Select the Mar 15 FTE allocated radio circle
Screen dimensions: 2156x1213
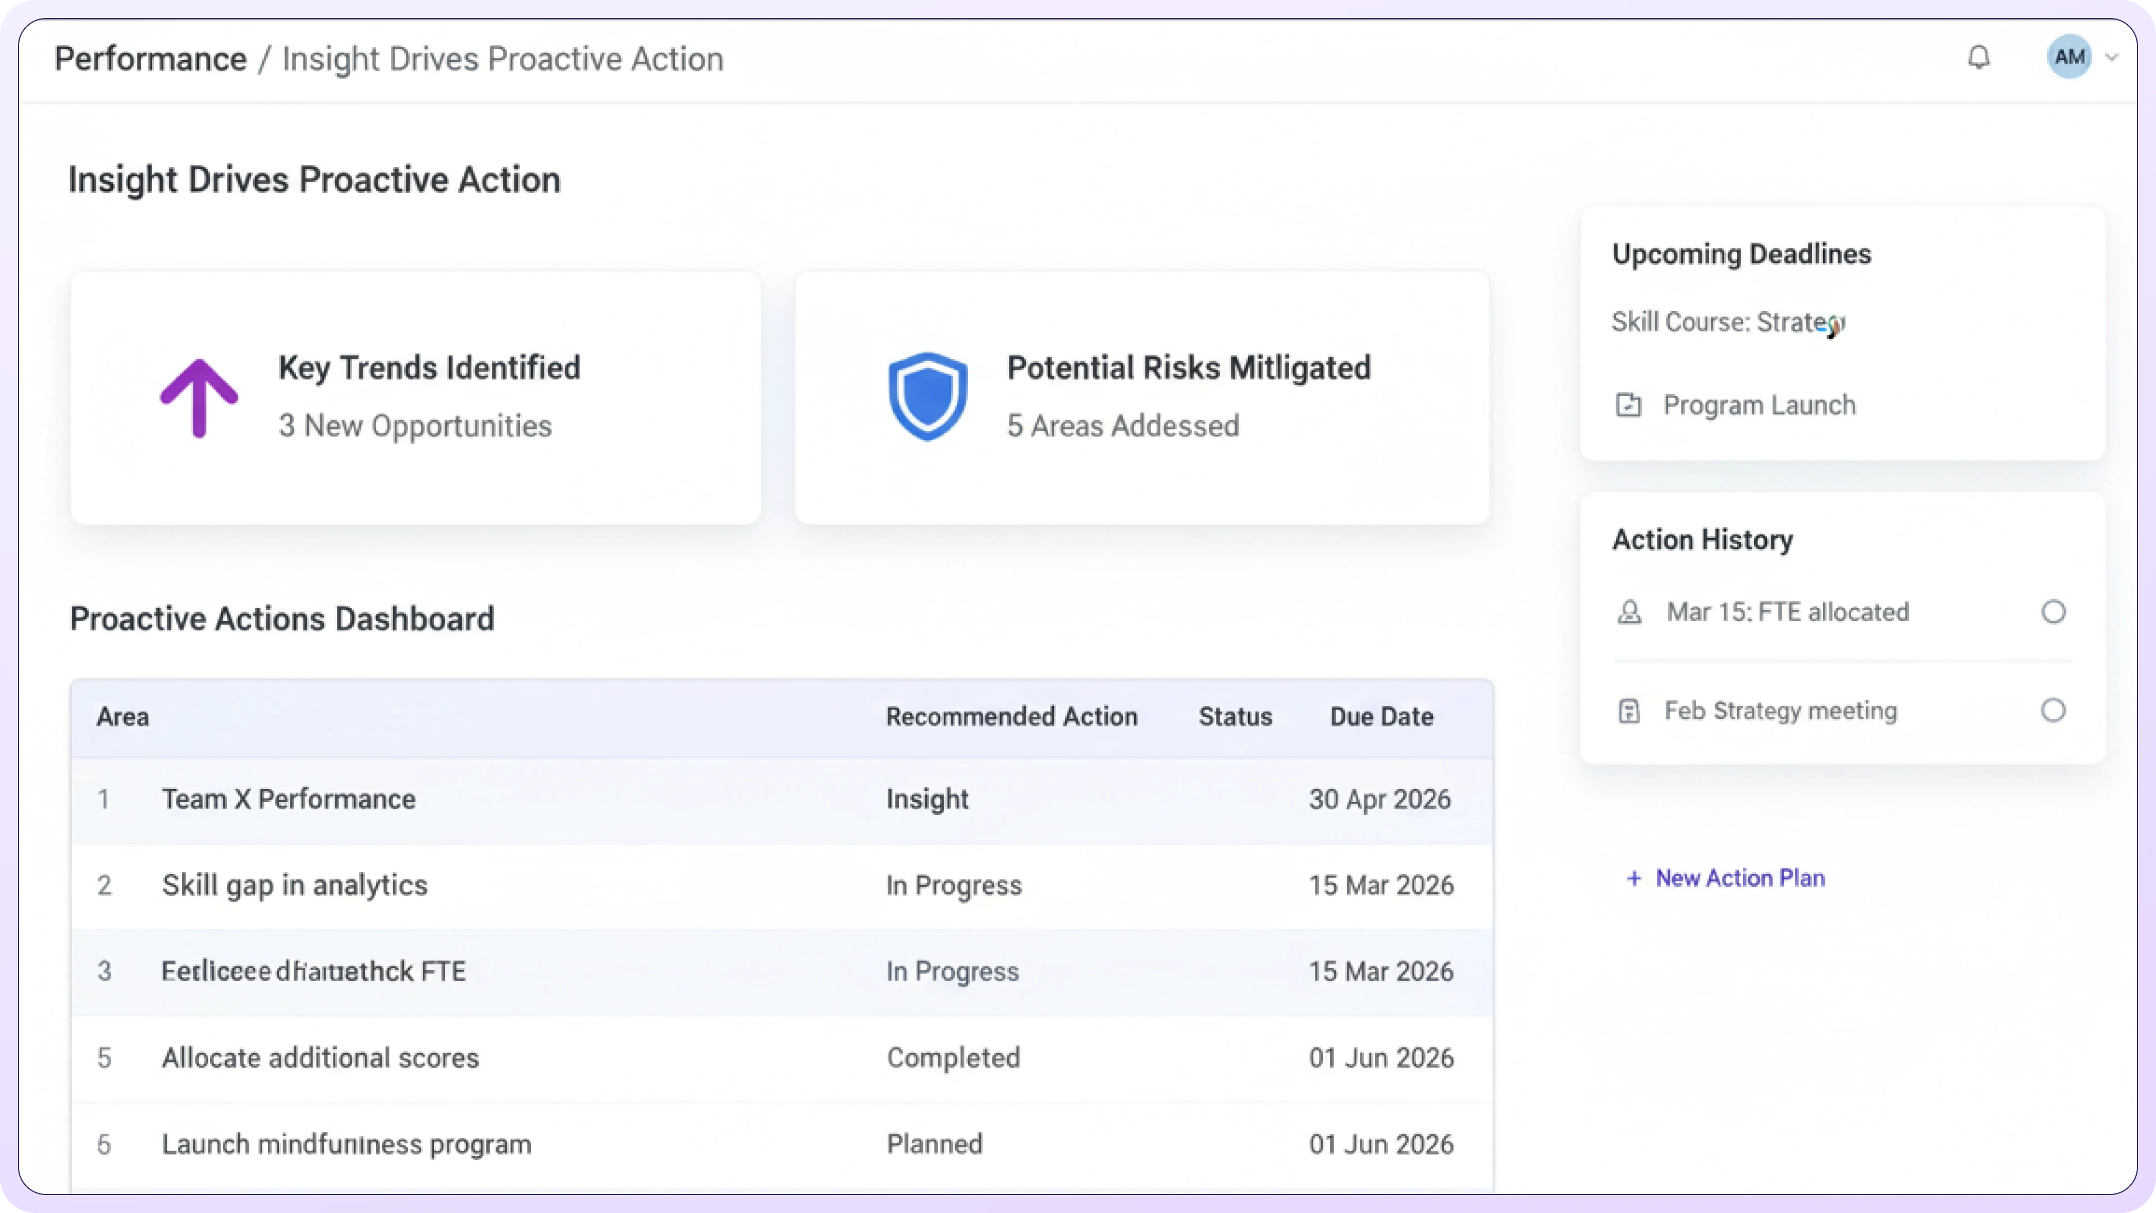(x=2053, y=612)
